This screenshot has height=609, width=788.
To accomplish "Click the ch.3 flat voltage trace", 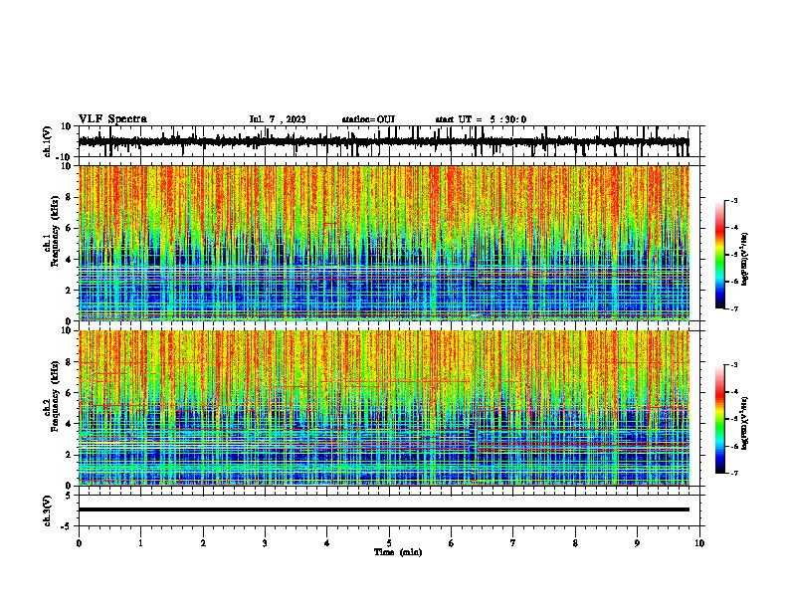I will pos(384,509).
